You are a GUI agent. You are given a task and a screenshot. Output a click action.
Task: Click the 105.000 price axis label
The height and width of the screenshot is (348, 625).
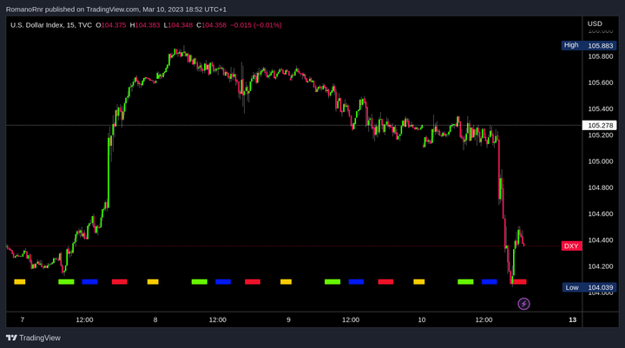pos(601,161)
